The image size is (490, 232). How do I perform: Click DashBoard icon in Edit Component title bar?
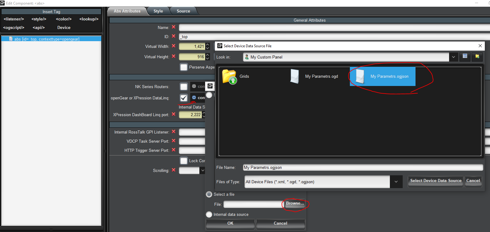point(2,3)
